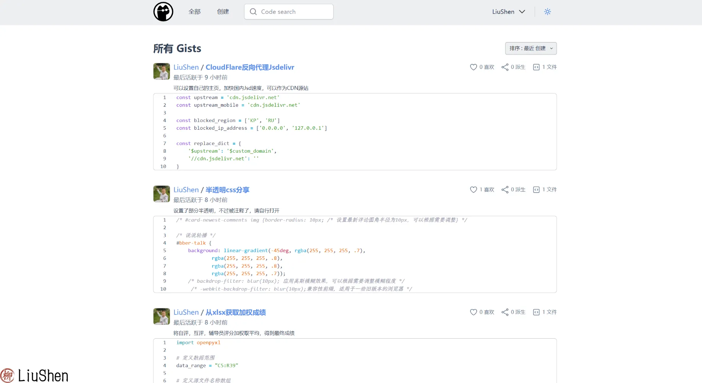Click LiuShen's avatar beside CloudFlare反向代理Jsdelivr
702x383 pixels.
pos(161,72)
